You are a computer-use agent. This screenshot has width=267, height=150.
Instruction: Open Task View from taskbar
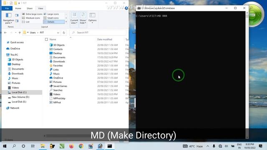33,146
